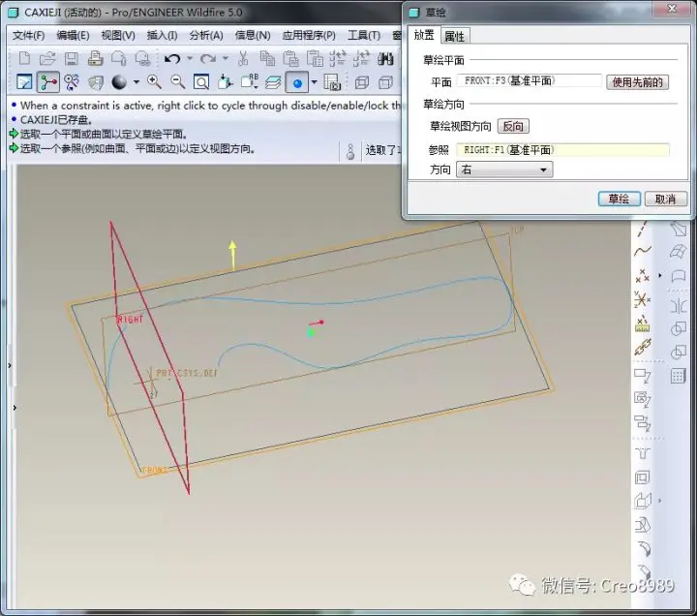Click the 使用先前的 button
697x616 pixels.
637,82
